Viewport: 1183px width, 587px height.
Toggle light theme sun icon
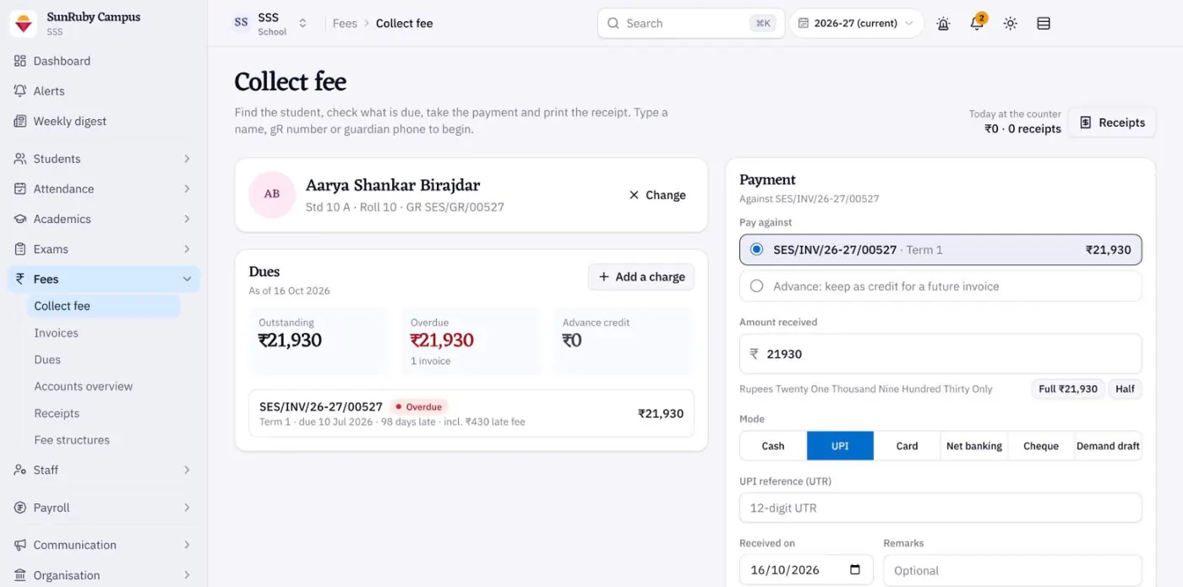(x=1011, y=24)
